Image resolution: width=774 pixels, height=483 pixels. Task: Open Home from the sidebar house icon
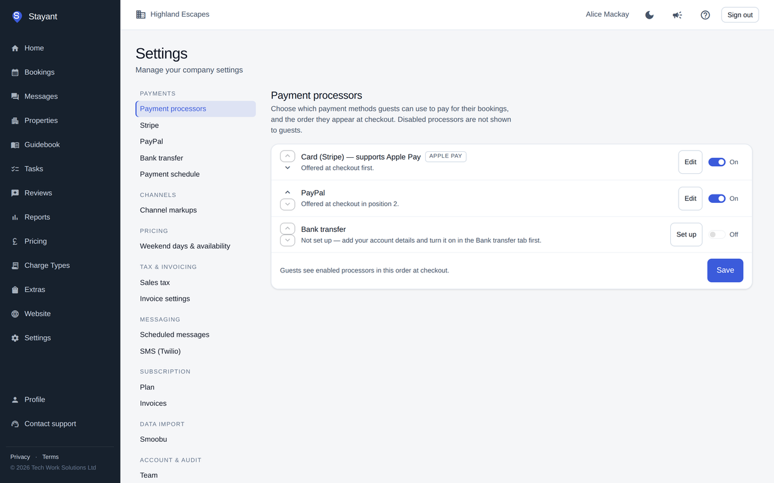15,48
